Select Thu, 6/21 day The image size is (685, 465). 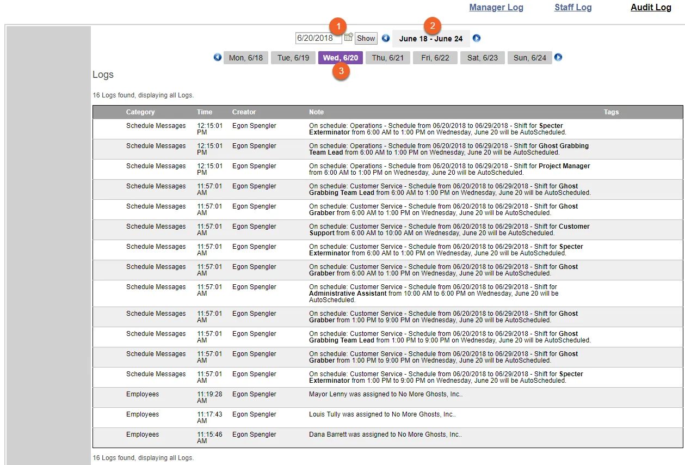388,58
